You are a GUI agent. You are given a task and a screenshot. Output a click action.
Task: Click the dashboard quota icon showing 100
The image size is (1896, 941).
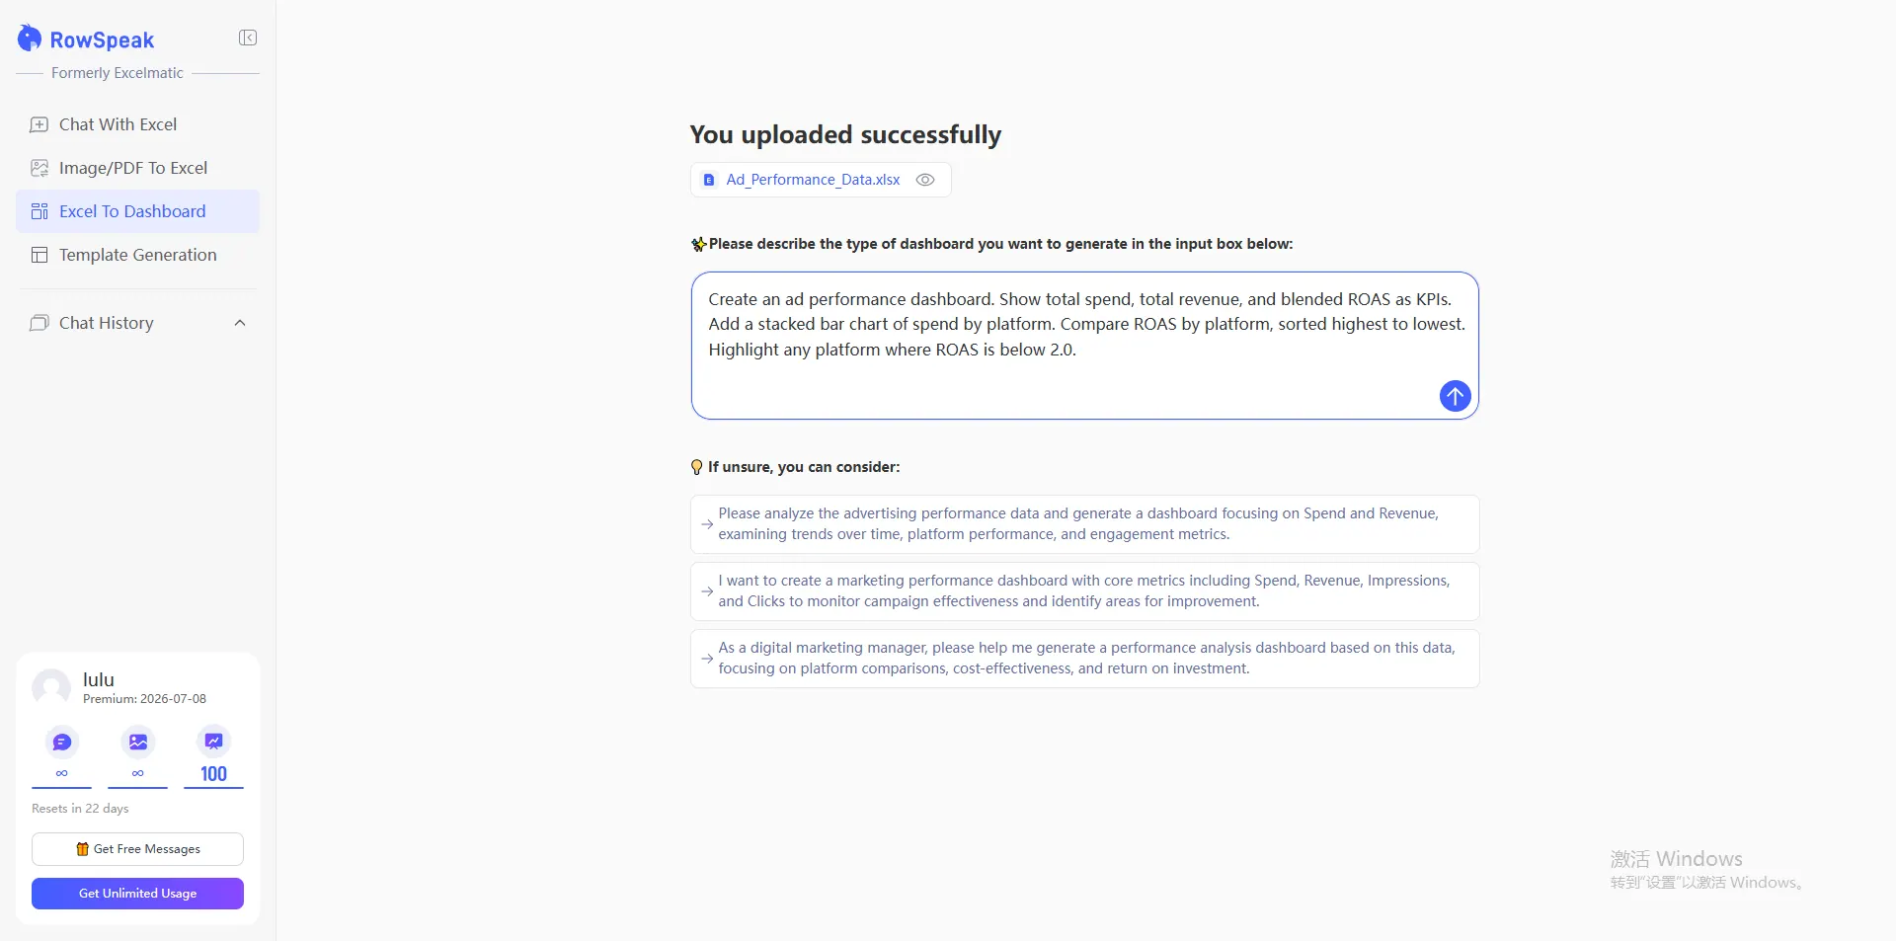coord(213,742)
